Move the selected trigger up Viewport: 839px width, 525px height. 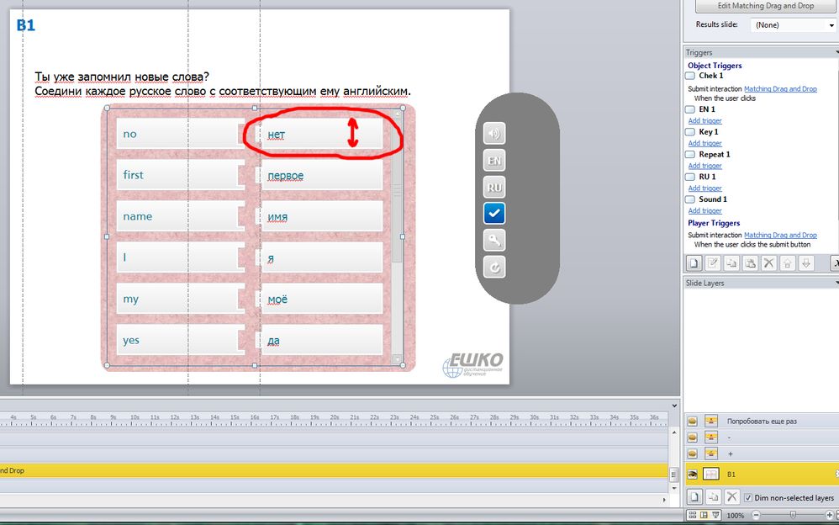(x=788, y=263)
